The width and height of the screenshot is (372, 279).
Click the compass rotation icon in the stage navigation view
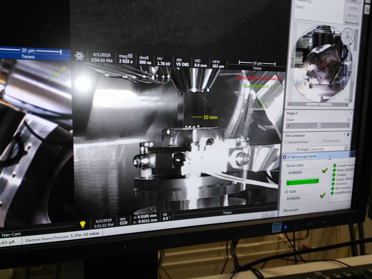(348, 37)
